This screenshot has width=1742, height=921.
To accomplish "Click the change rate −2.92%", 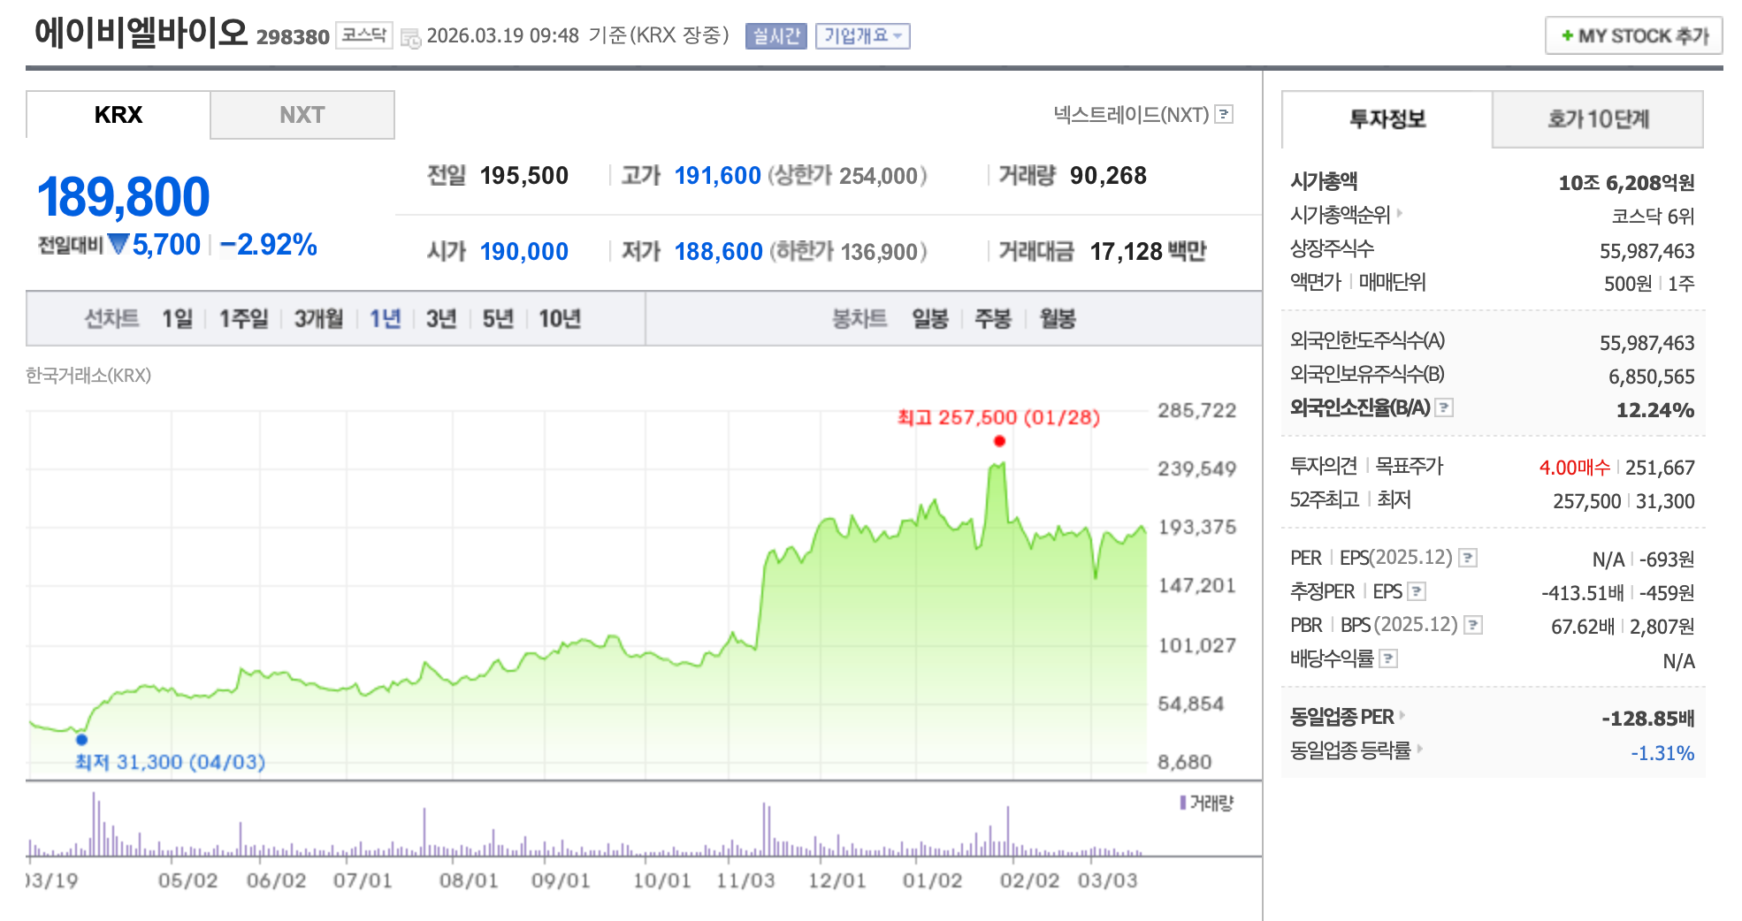I will [x=268, y=245].
